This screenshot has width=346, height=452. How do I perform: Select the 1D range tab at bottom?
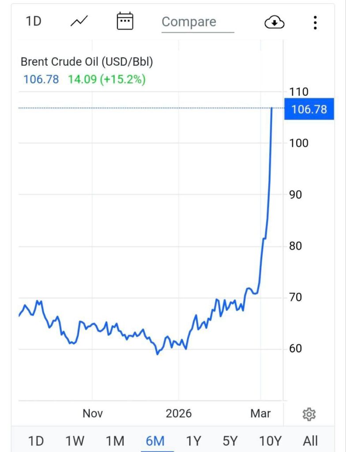(x=36, y=441)
